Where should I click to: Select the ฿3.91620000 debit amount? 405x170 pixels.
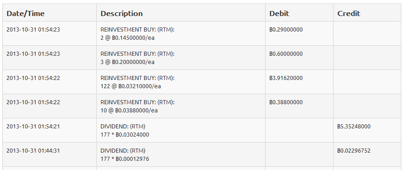point(286,78)
